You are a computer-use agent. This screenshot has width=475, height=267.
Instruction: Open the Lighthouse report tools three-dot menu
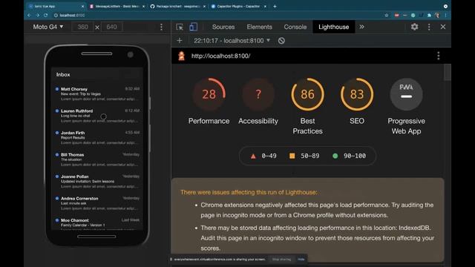point(438,56)
